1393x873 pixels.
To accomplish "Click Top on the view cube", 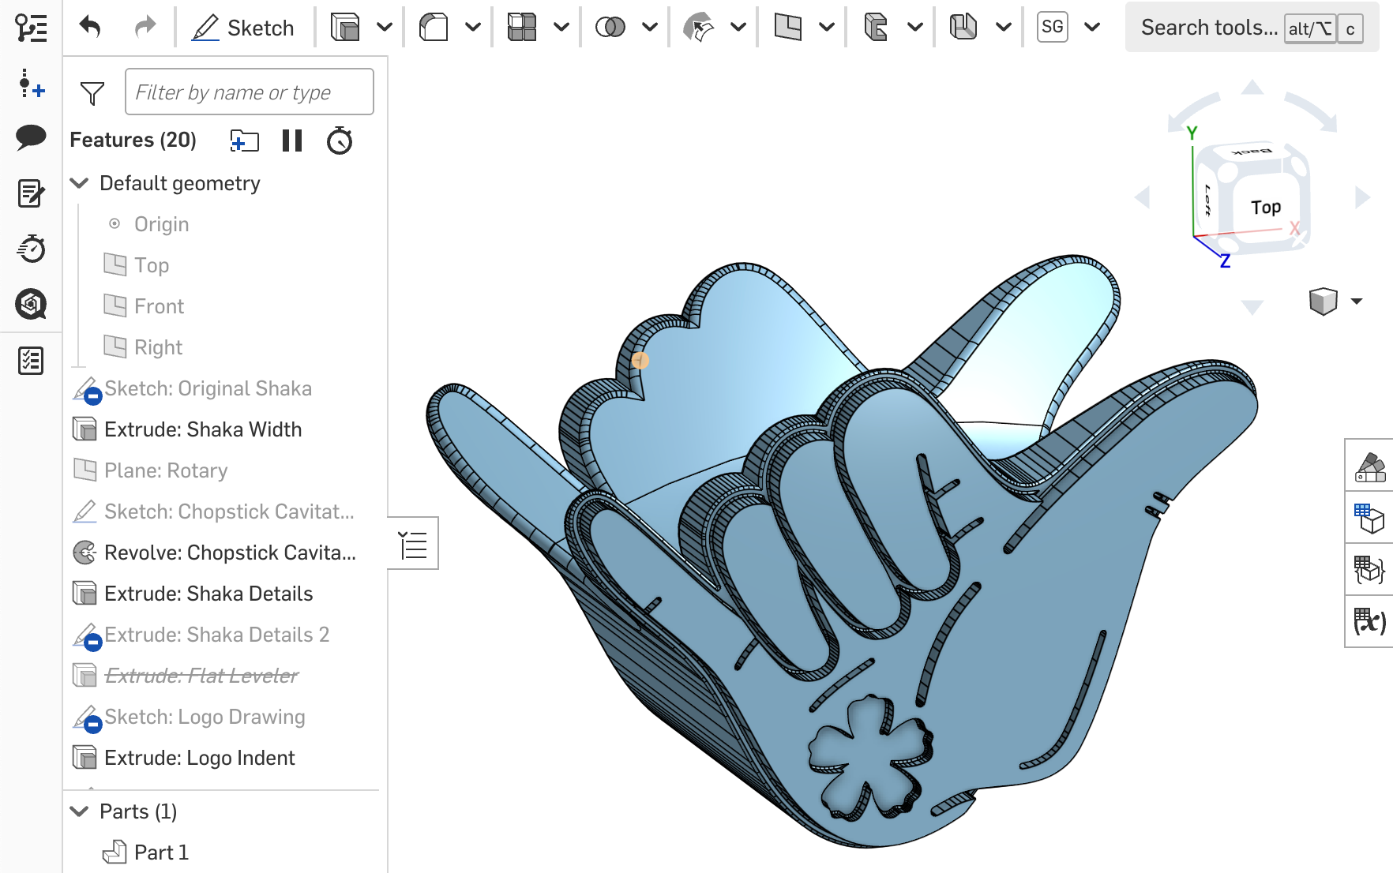I will [1267, 207].
